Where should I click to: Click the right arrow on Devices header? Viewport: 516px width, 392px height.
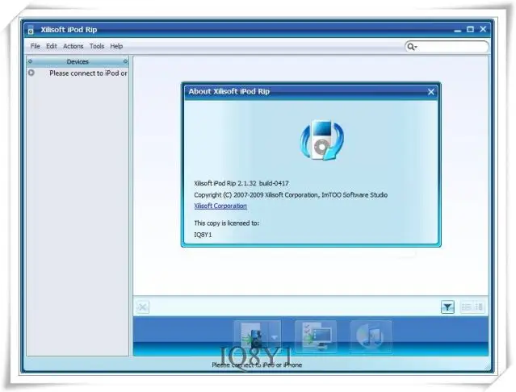125,61
